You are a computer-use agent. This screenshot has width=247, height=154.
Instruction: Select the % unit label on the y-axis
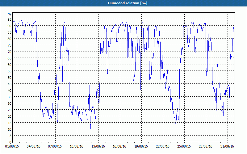tap(10, 14)
